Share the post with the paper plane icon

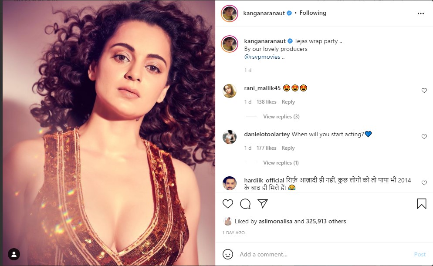coord(262,203)
